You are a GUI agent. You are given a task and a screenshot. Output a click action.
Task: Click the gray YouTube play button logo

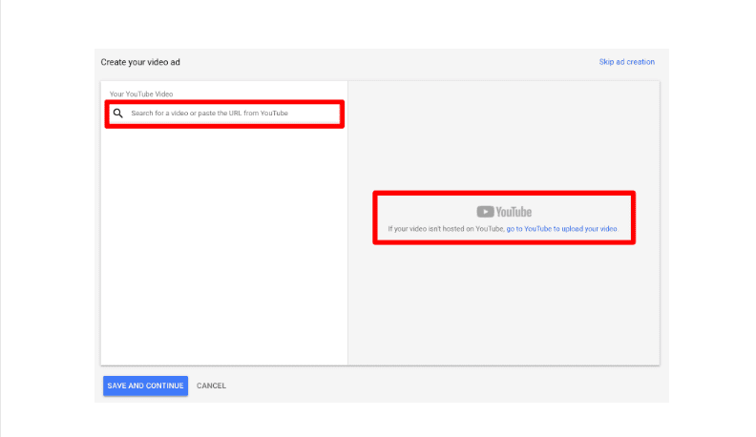pyautogui.click(x=485, y=212)
